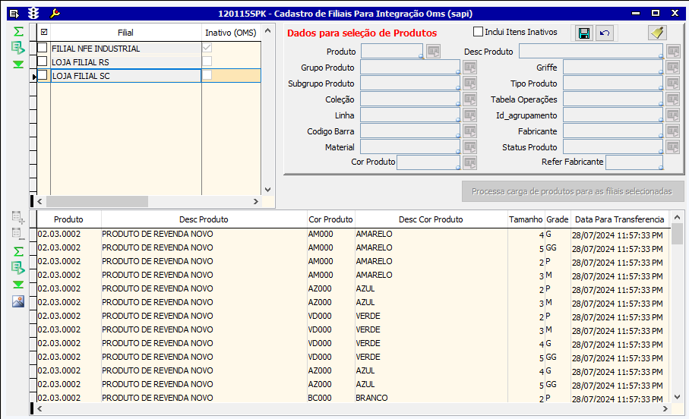689x419 pixels.
Task: Click Processa carga de produtos button
Action: click(x=573, y=191)
